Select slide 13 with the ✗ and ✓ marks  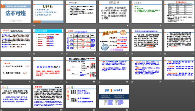16,68
